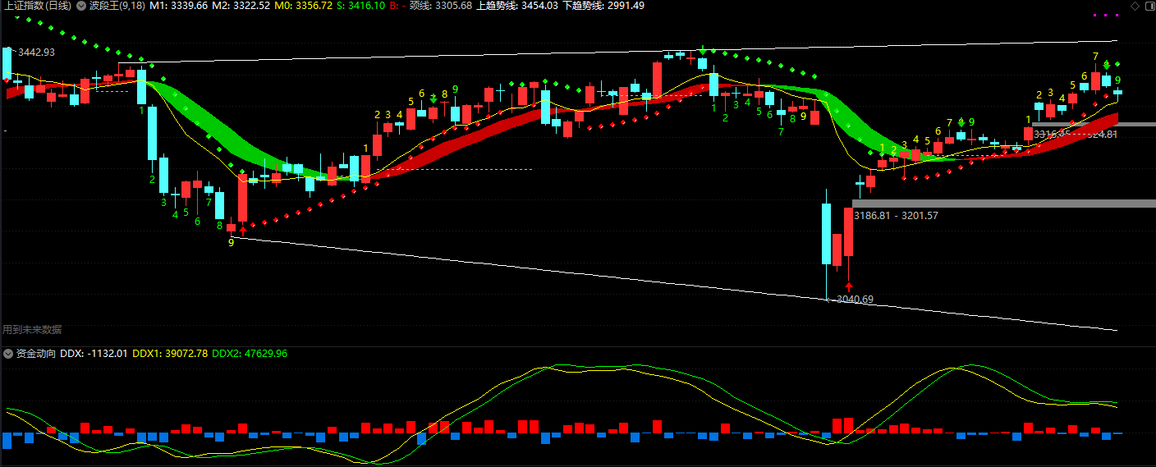Select the M1: 3339.66 value label
Viewport: 1156px width, 467px height.
[178, 6]
